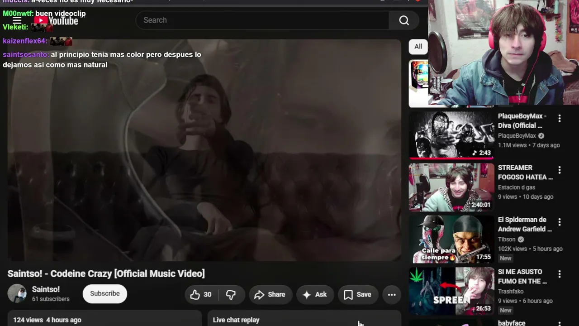Open options for STREAMER FOGOSO video

pyautogui.click(x=560, y=170)
